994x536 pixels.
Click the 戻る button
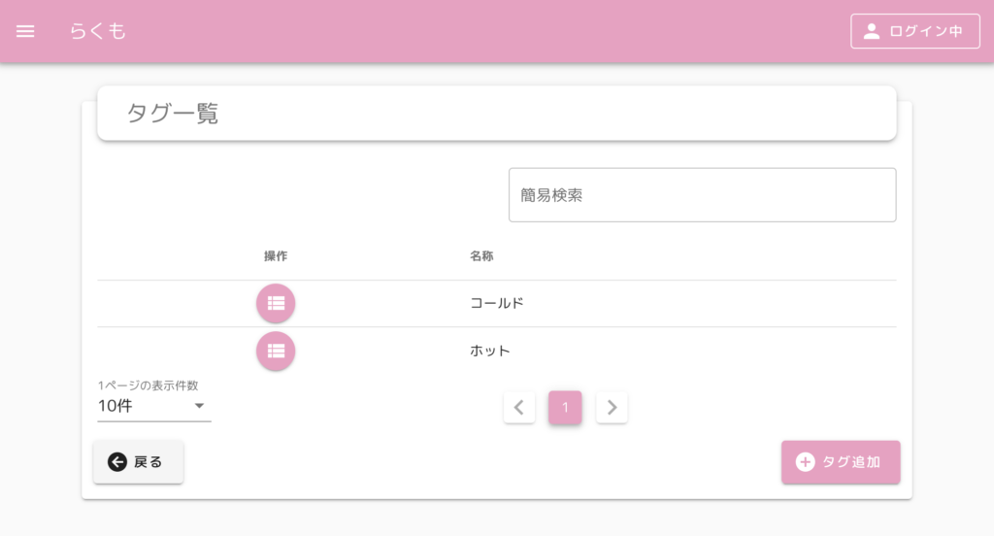(x=138, y=462)
